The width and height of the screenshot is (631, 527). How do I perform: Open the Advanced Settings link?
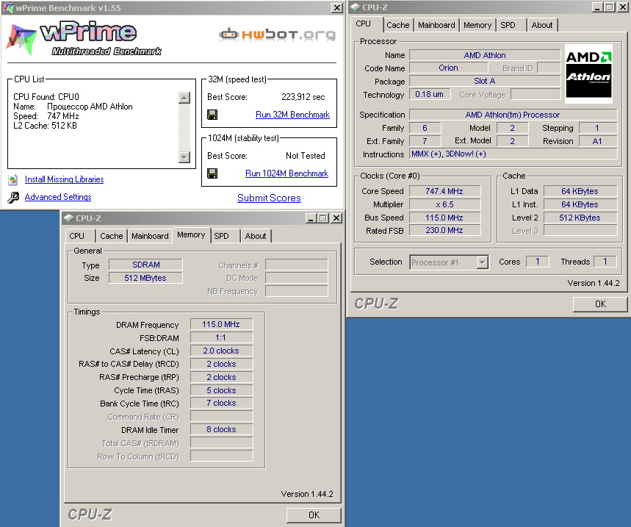coord(58,197)
